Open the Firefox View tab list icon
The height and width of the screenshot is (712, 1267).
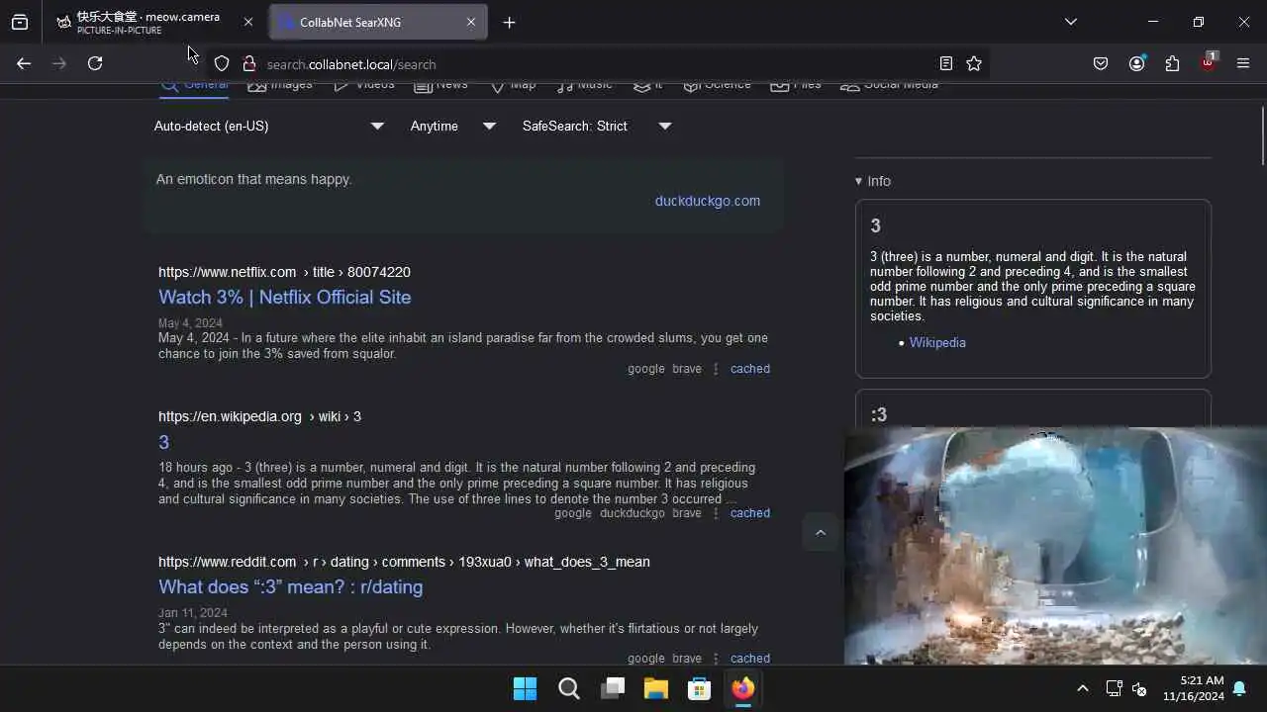click(20, 22)
